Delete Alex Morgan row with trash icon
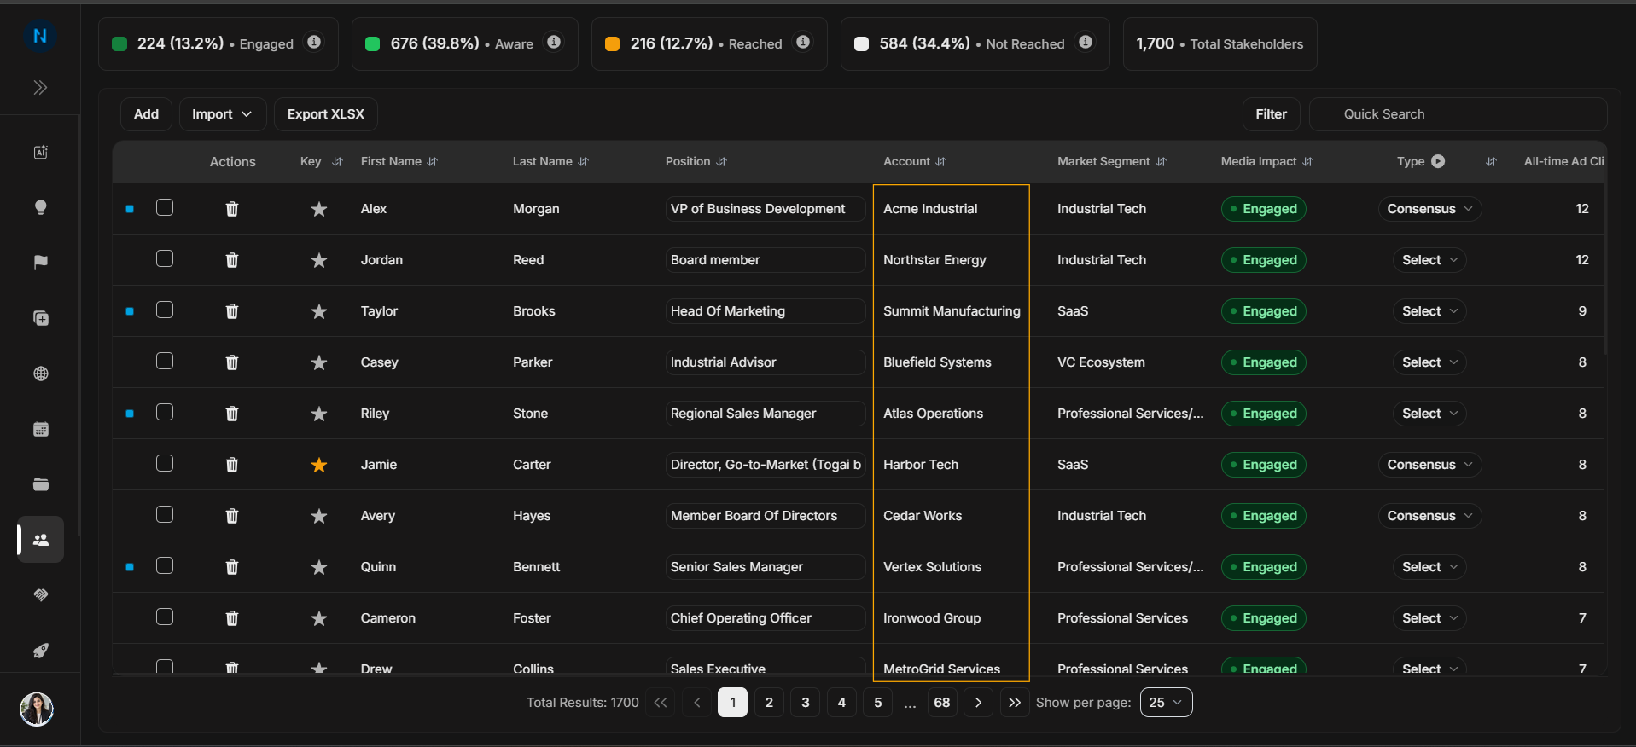 point(231,209)
